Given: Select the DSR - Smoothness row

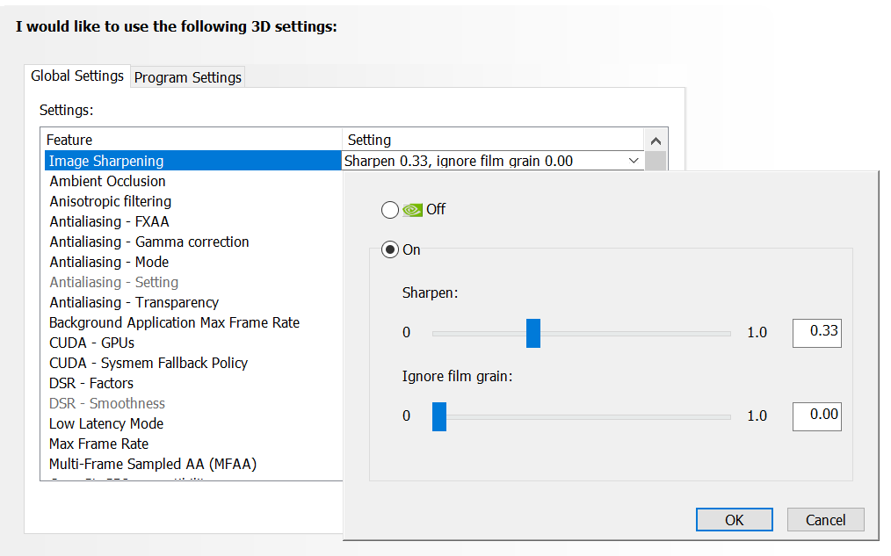Looking at the screenshot, I should (x=193, y=403).
